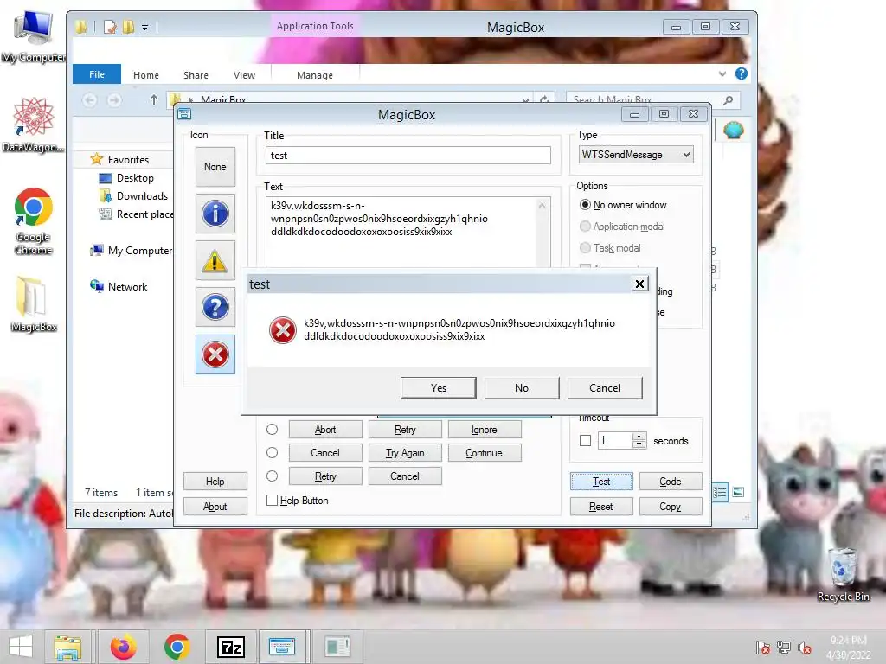The image size is (886, 664).
Task: Select Task modal option
Action: coord(610,248)
